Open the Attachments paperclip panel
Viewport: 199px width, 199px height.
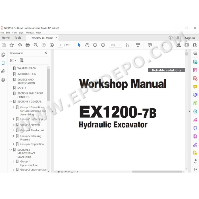[x=3, y=71]
